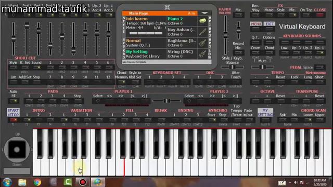Click Chord Scan Split button
333x187 pixels.
click(x=283, y=120)
